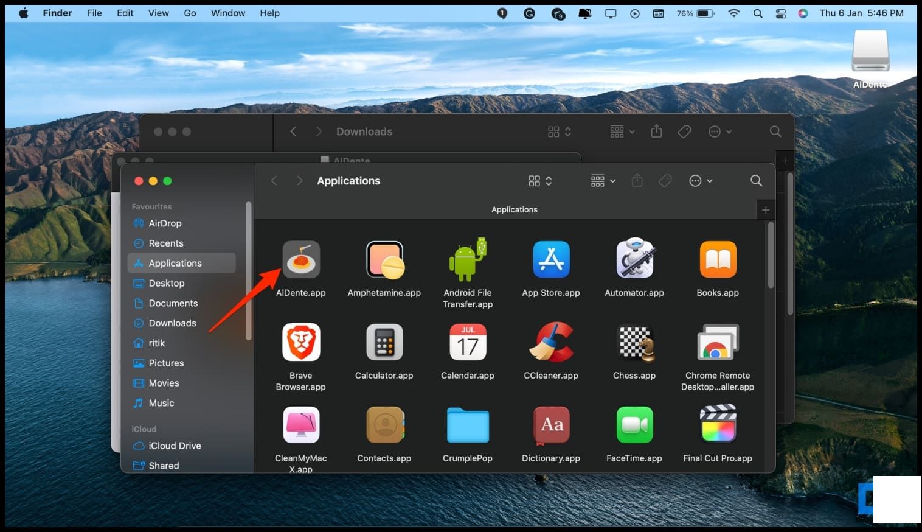Open App Store.app icon
The image size is (922, 532).
(551, 259)
